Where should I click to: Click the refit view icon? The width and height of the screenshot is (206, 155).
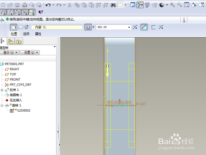click(x=187, y=5)
